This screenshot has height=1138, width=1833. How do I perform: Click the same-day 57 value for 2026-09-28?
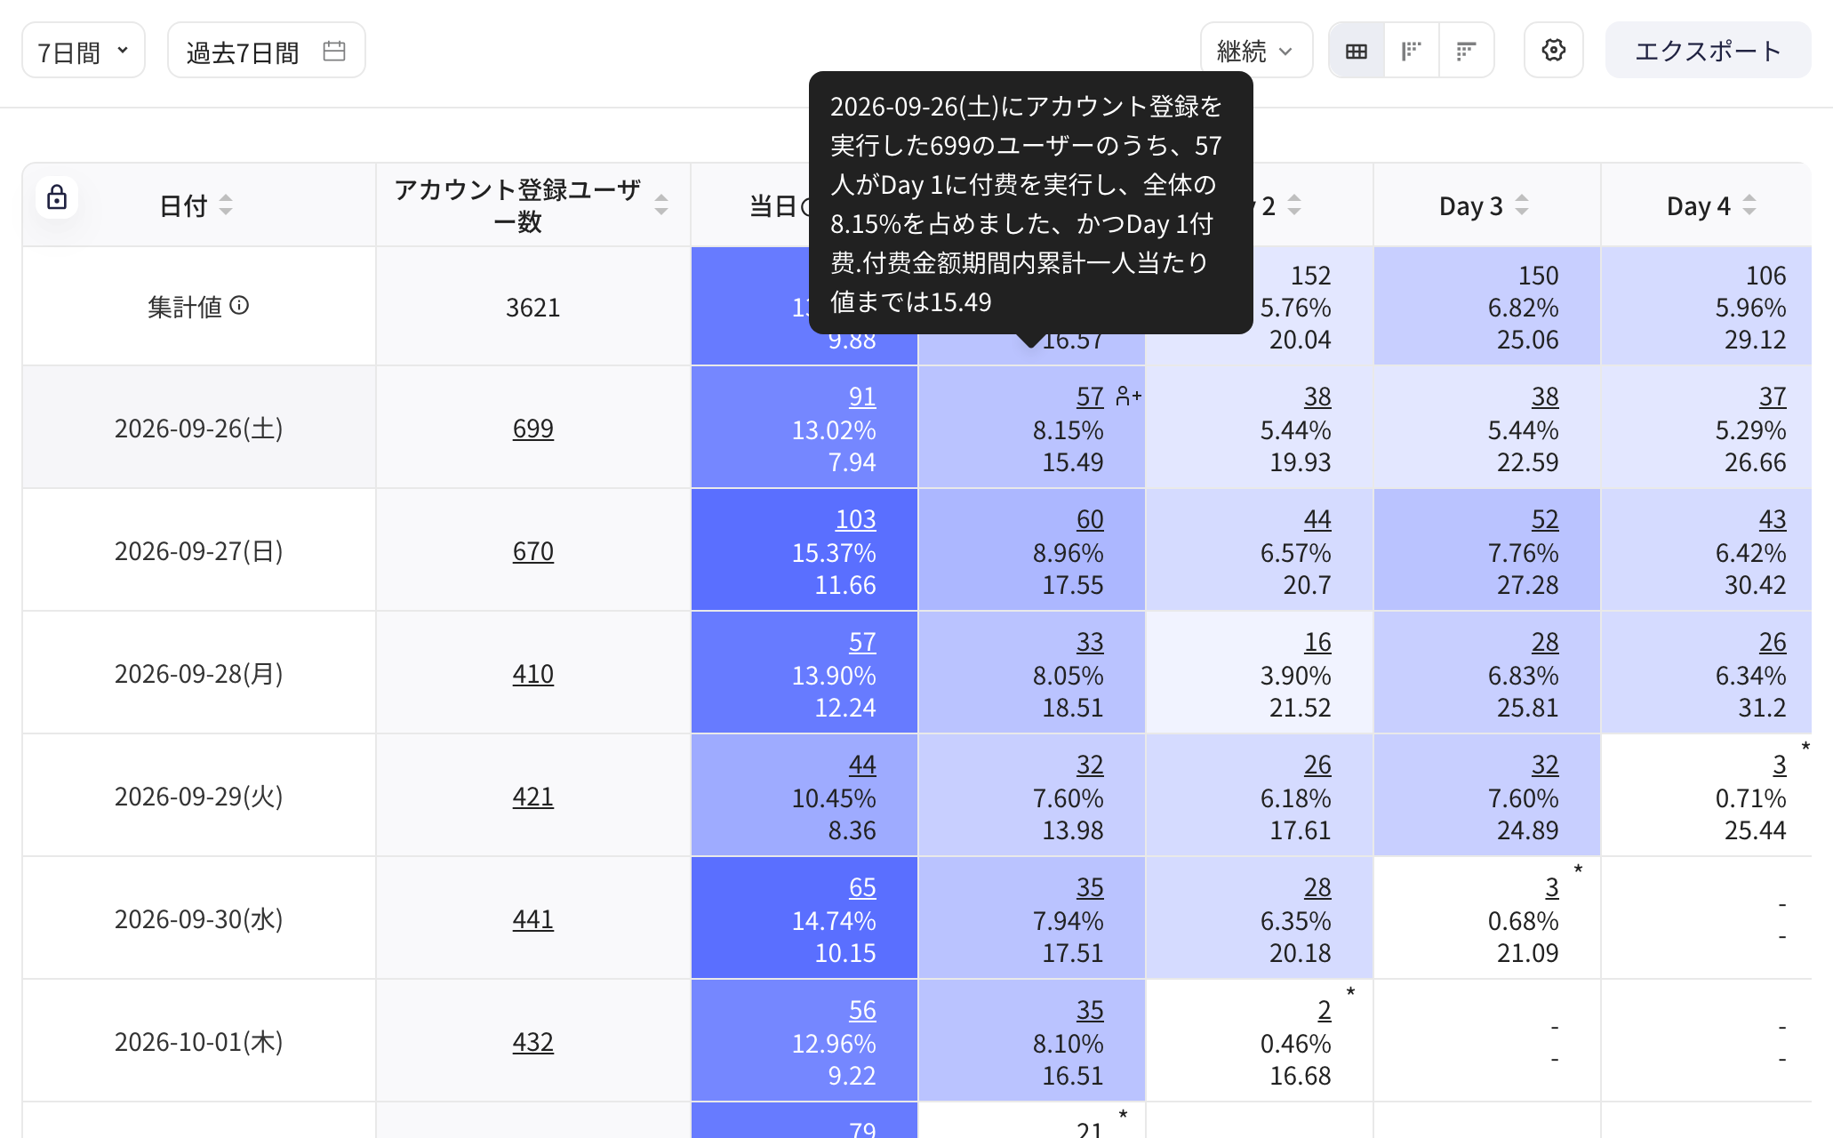click(862, 642)
